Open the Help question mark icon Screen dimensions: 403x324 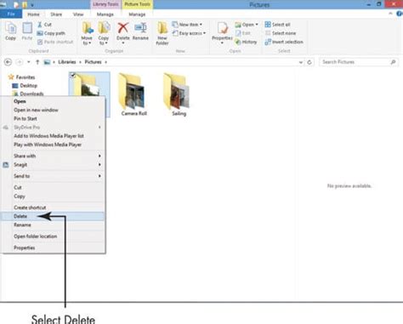[400, 14]
